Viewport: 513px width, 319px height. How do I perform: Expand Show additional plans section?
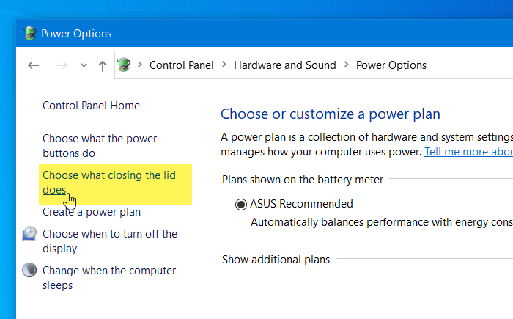pos(276,260)
